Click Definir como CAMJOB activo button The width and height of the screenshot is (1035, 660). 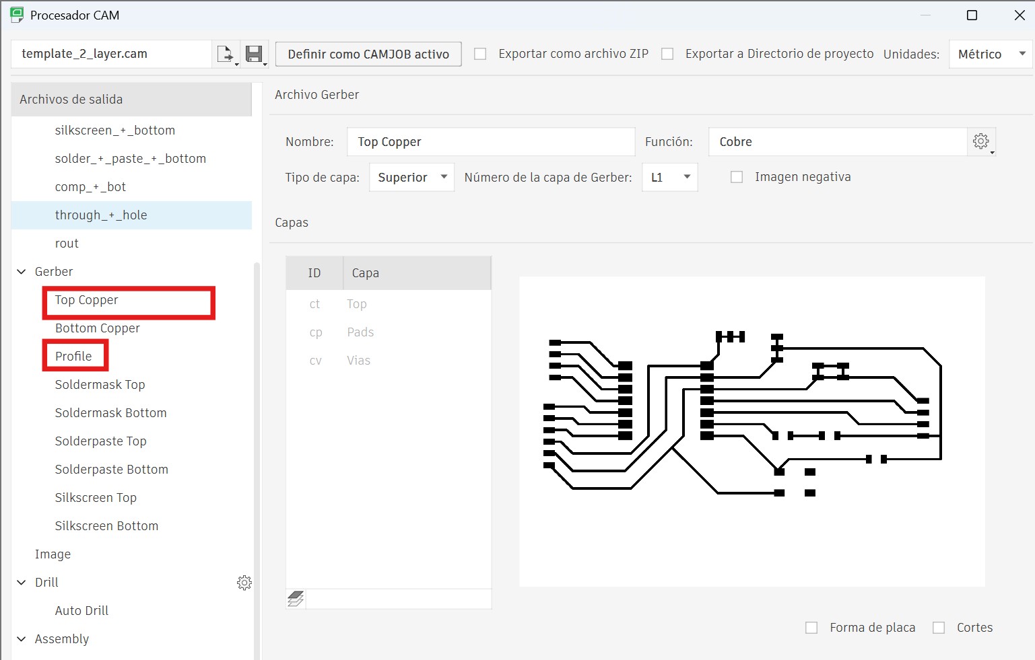(x=368, y=54)
